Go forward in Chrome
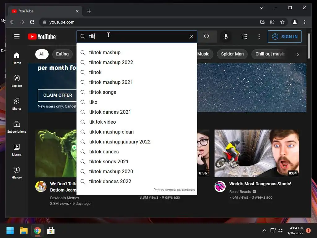This screenshot has width=317, height=238. (22, 22)
